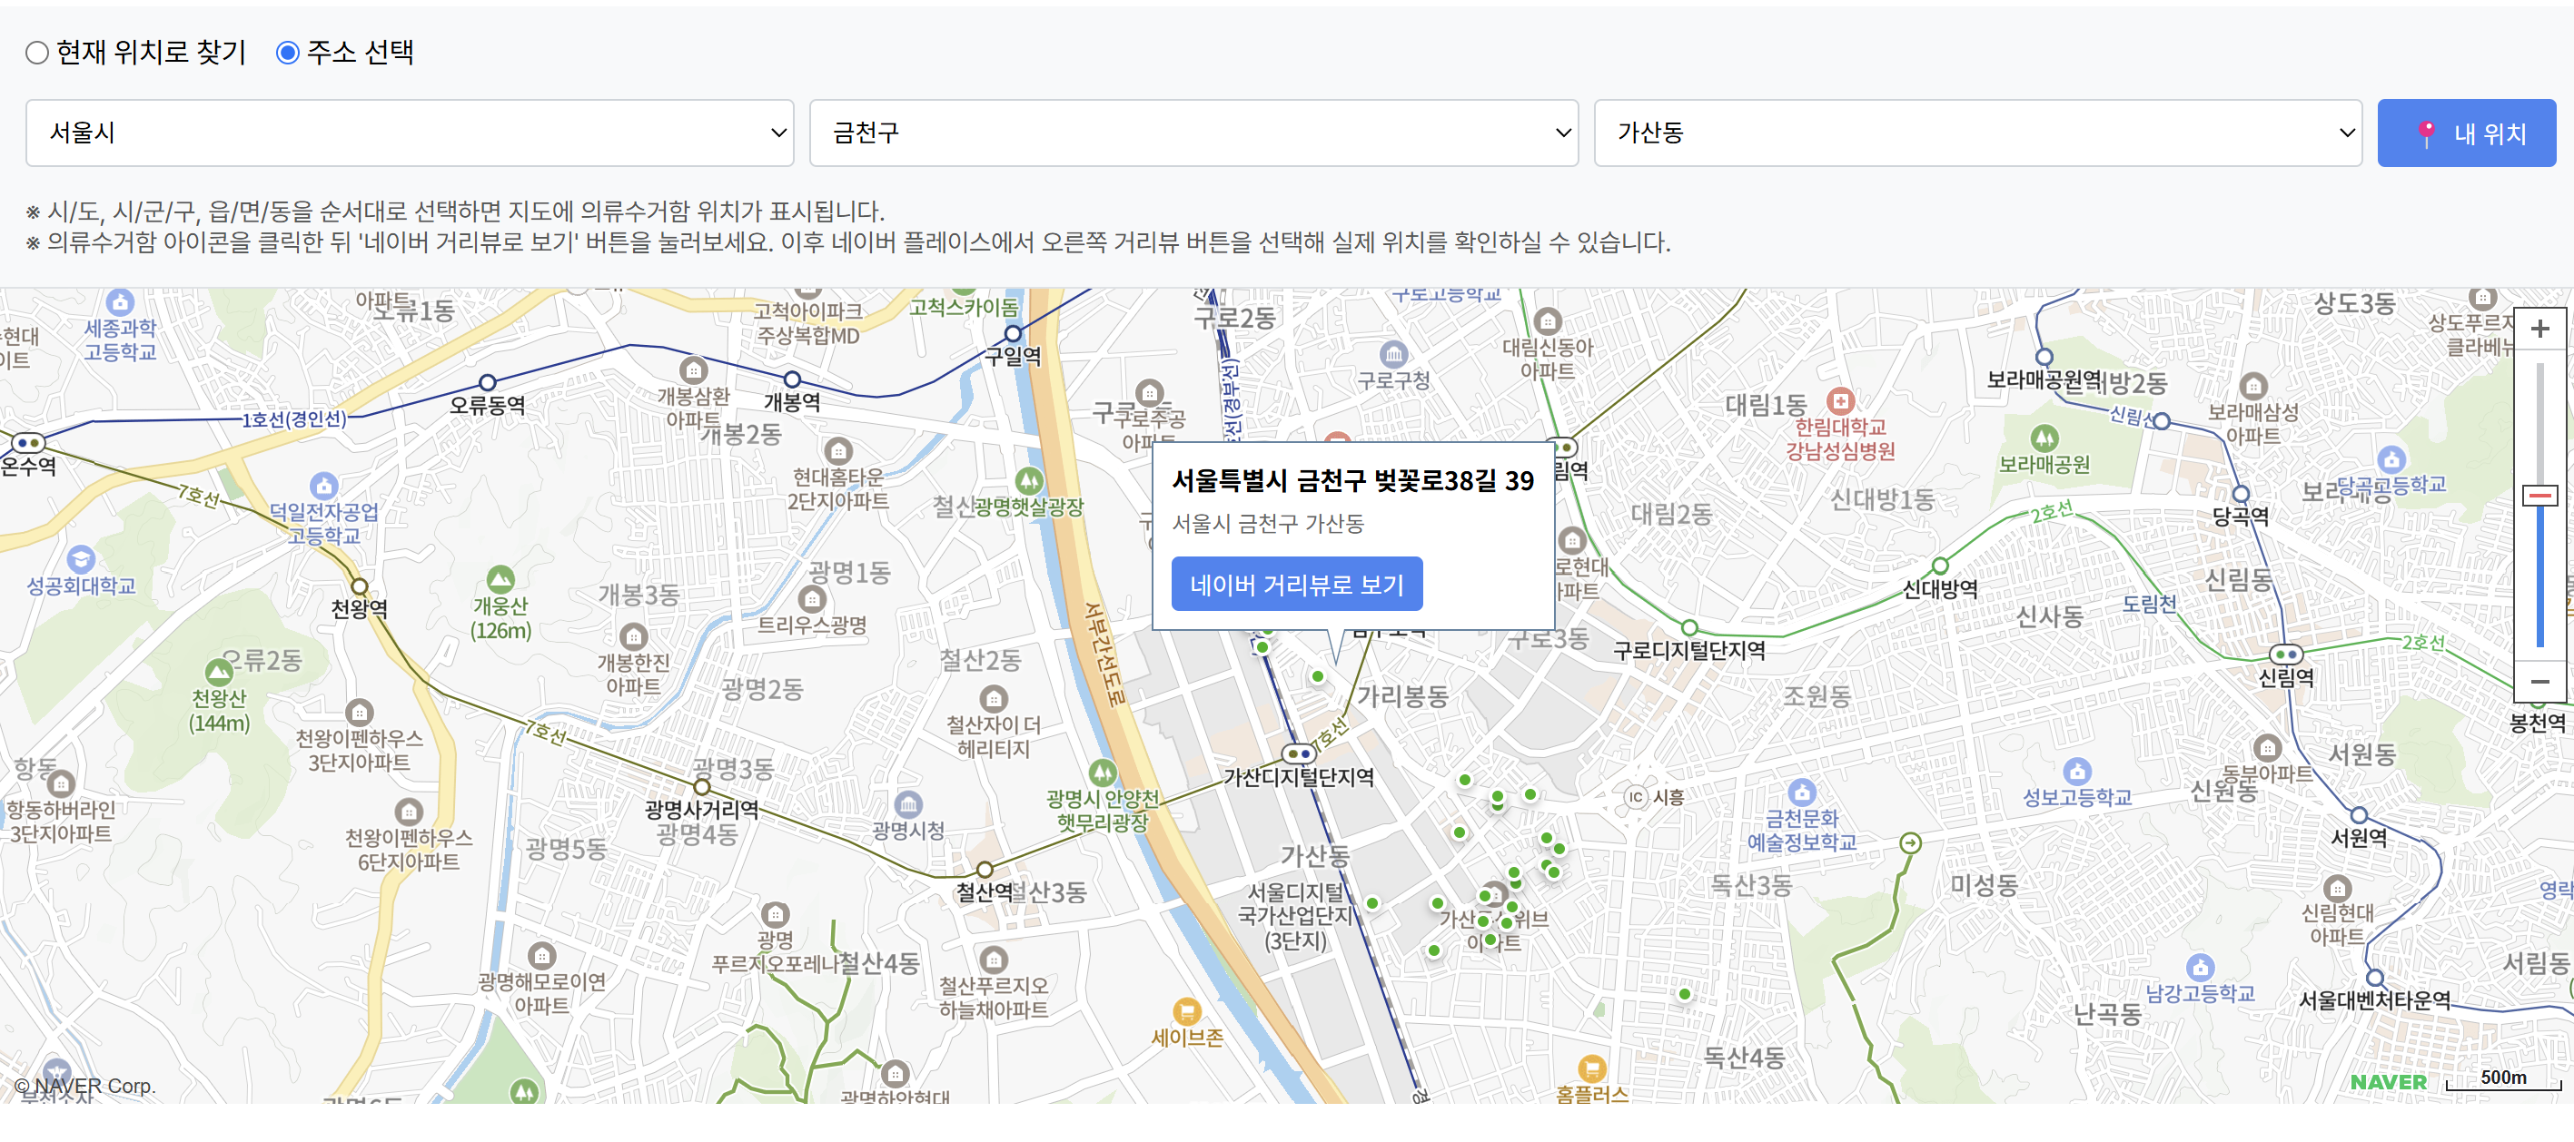Image resolution: width=2574 pixels, height=1142 pixels.
Task: Click the 세종과학고등학교 school icon
Action: 120,301
